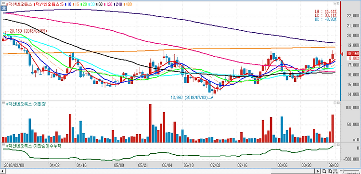Close the price chart pane
Image resolution: width=361 pixels, height=174 pixels.
pos(338,3)
